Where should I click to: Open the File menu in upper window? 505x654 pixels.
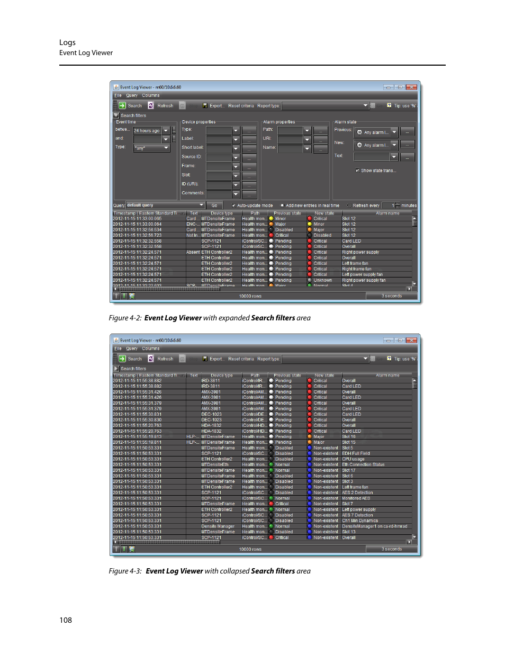118,96
